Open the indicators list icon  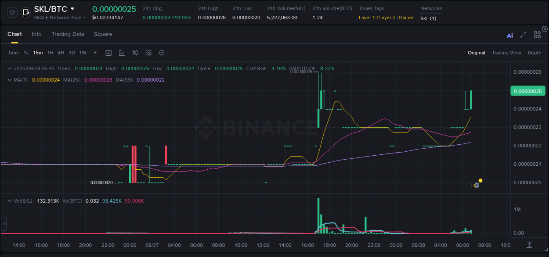click(x=148, y=52)
